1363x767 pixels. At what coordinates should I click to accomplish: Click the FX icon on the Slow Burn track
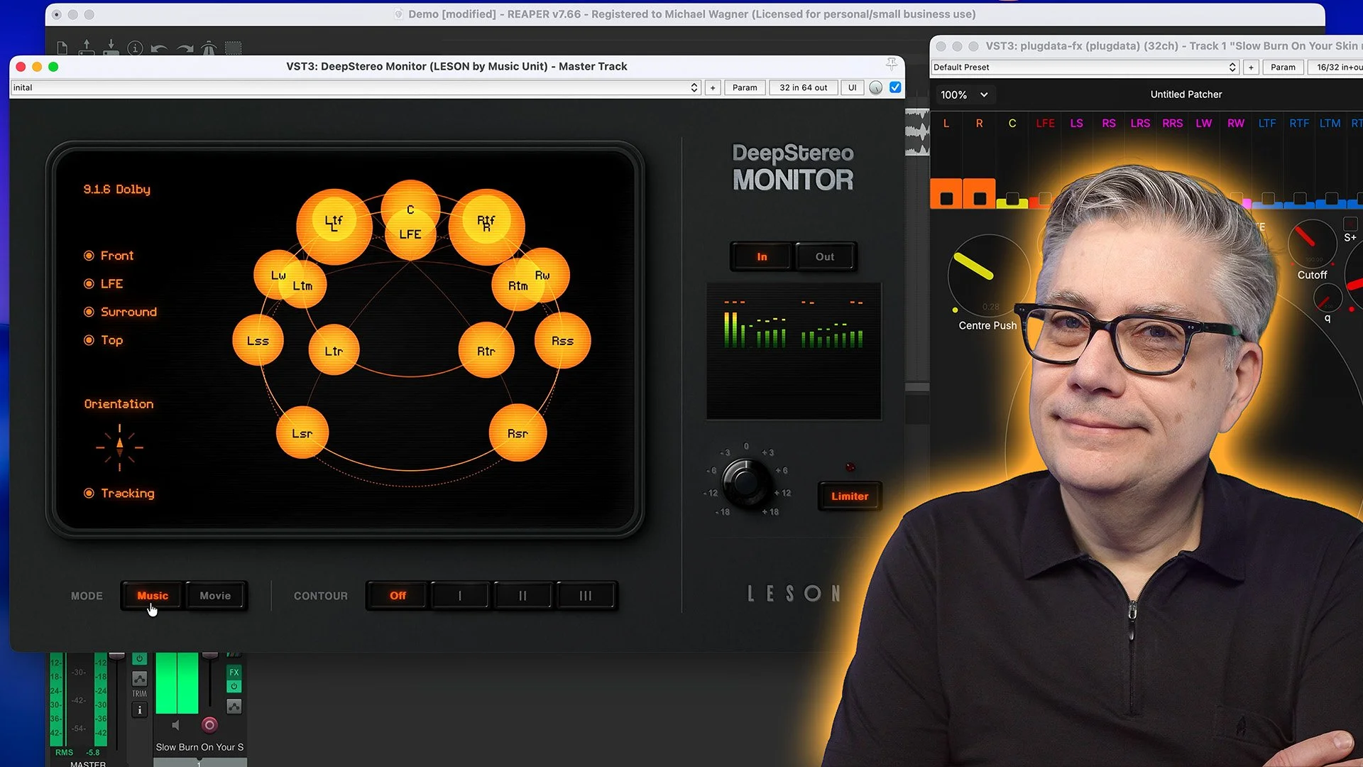coord(234,673)
